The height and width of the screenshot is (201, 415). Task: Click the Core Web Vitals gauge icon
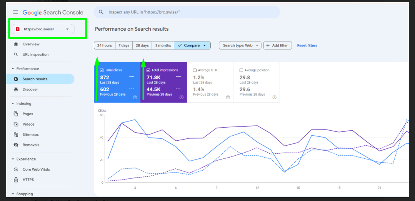pos(16,169)
